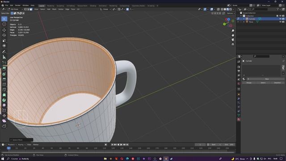This screenshot has width=286, height=161.
Task: Expand the Torus item in outliner
Action: coord(244,22)
